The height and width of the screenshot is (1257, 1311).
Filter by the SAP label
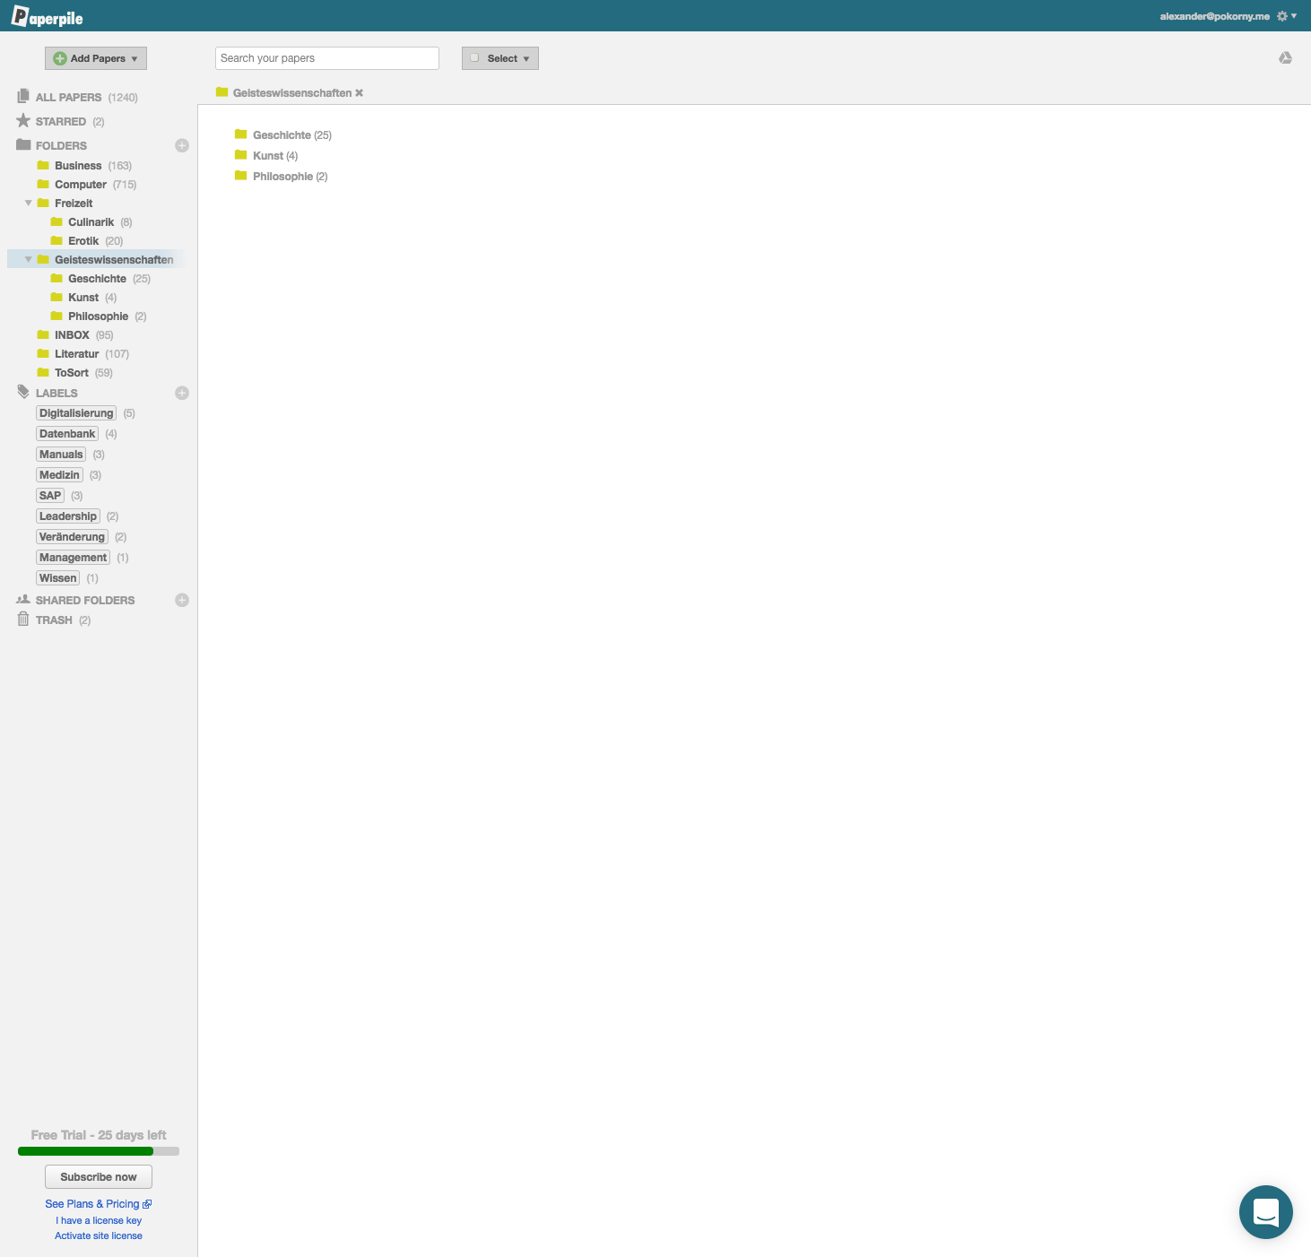pyautogui.click(x=50, y=496)
